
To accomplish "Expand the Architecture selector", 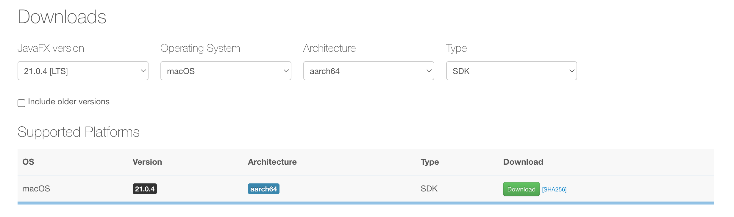I will pyautogui.click(x=368, y=71).
